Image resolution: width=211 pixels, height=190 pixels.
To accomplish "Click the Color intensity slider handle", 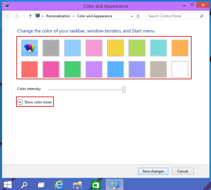I will [124, 90].
